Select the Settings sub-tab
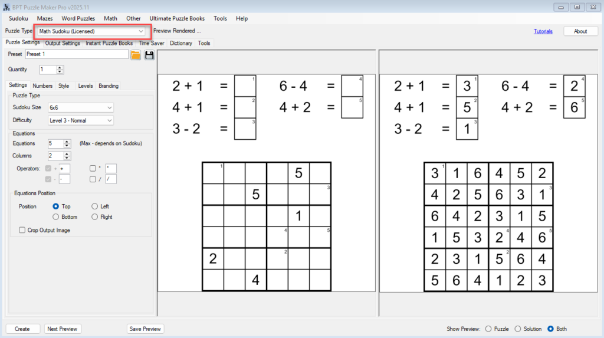604x338 pixels. (x=18, y=85)
